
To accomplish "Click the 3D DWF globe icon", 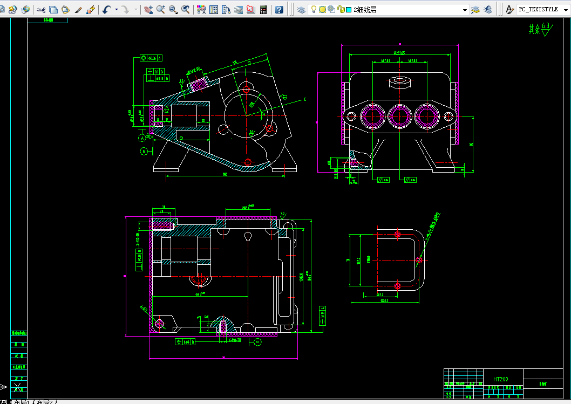I will tap(25, 10).
